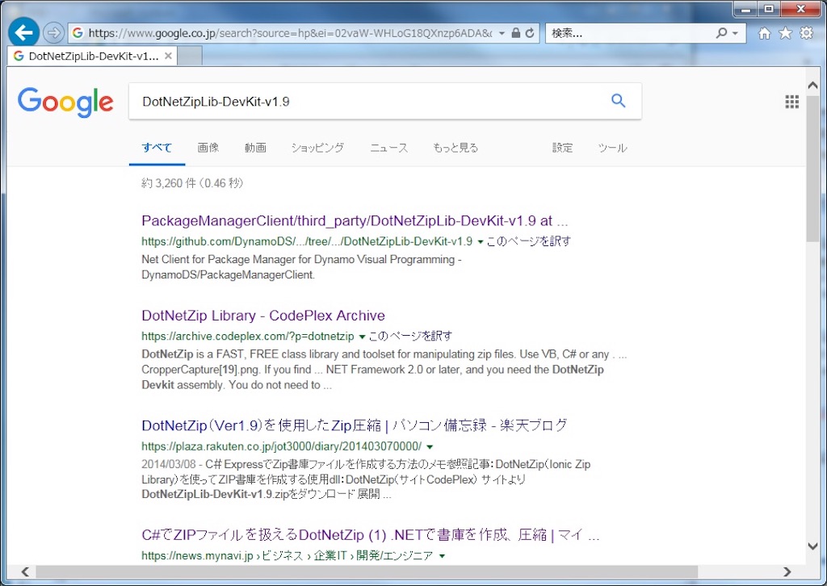The height and width of the screenshot is (586, 827).
Task: Maximize the Internet Explorer window
Action: point(769,9)
